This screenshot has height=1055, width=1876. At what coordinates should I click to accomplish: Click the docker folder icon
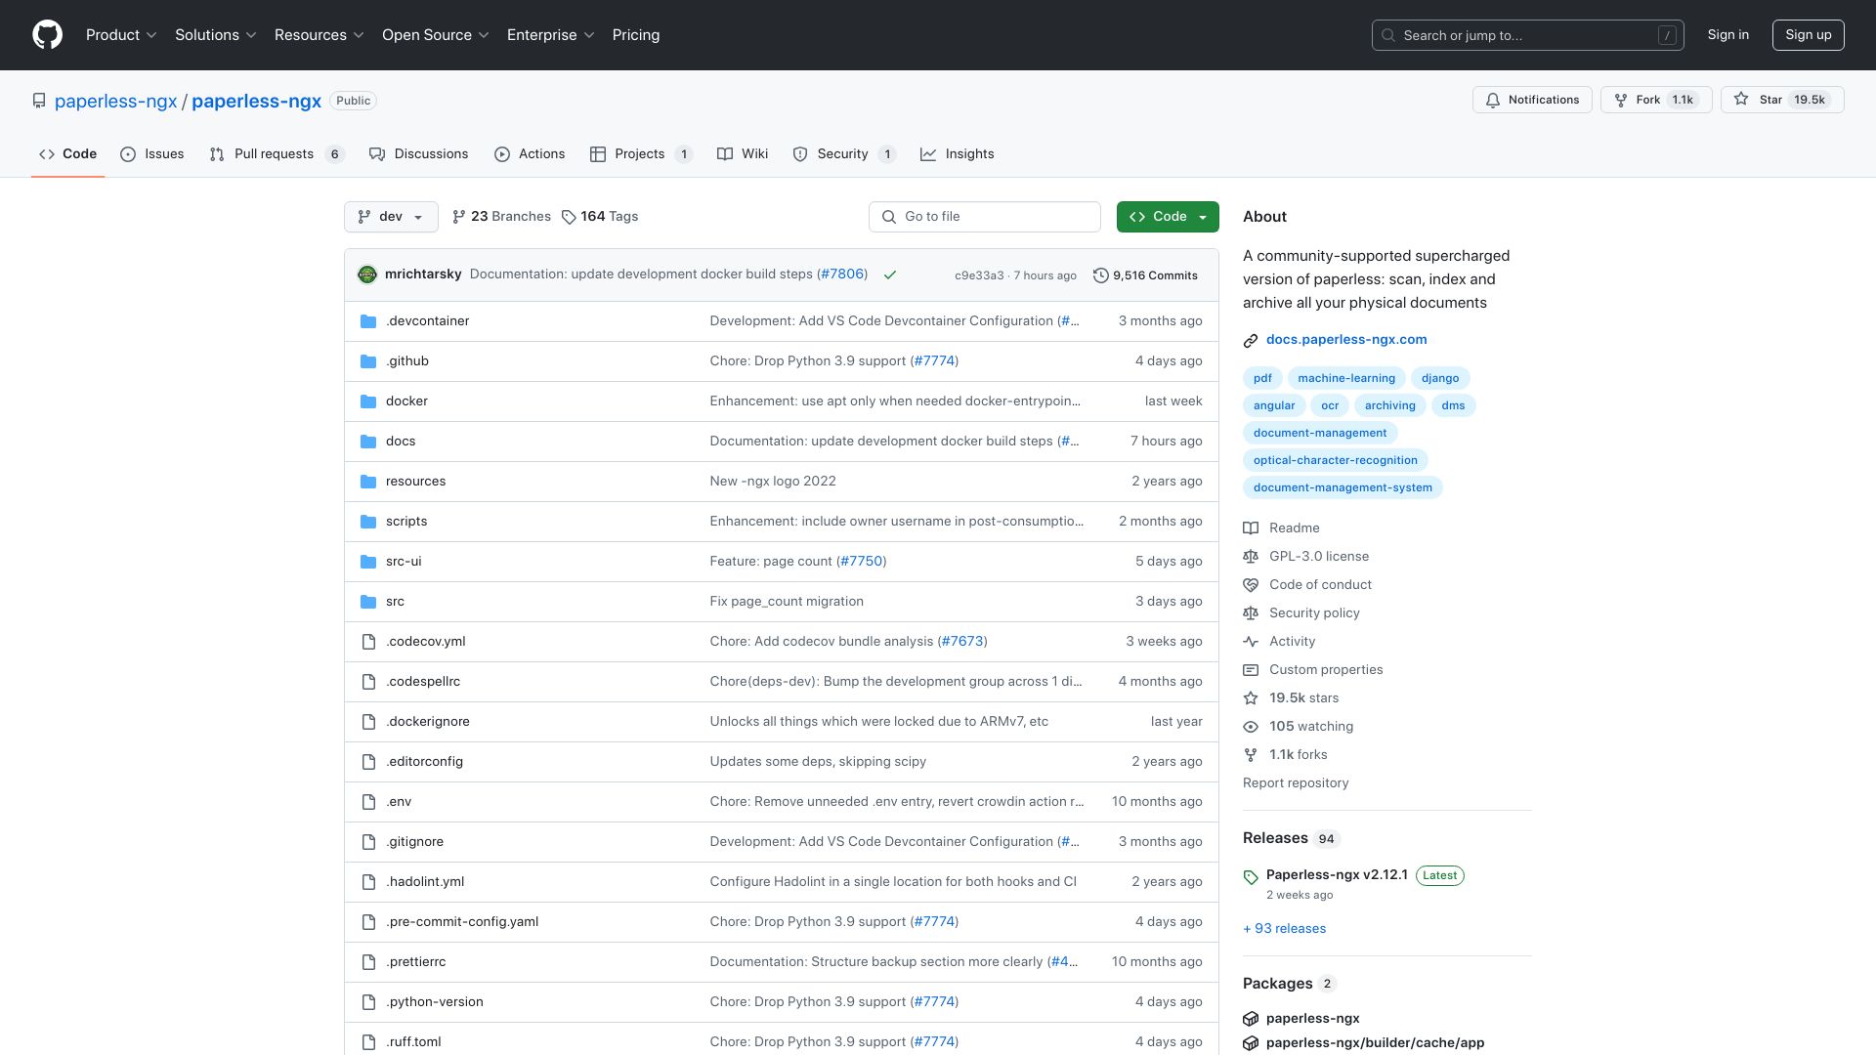coord(368,401)
